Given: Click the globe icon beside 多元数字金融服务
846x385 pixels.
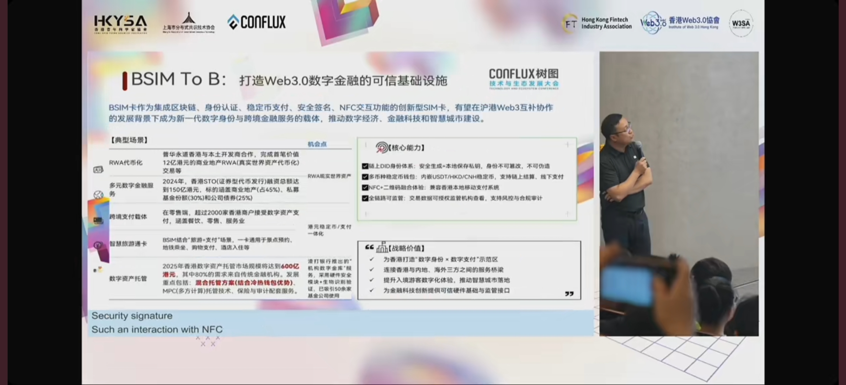Looking at the screenshot, I should pyautogui.click(x=98, y=195).
